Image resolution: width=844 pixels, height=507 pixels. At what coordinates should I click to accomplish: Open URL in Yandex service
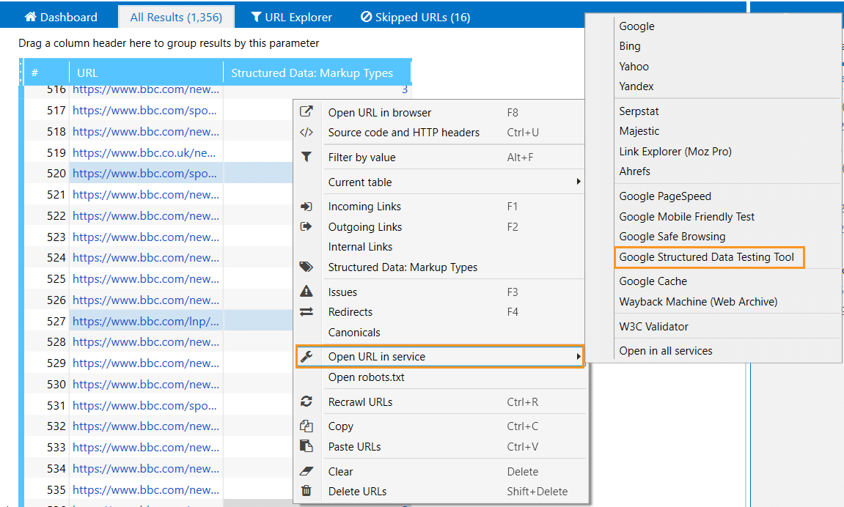pyautogui.click(x=636, y=86)
